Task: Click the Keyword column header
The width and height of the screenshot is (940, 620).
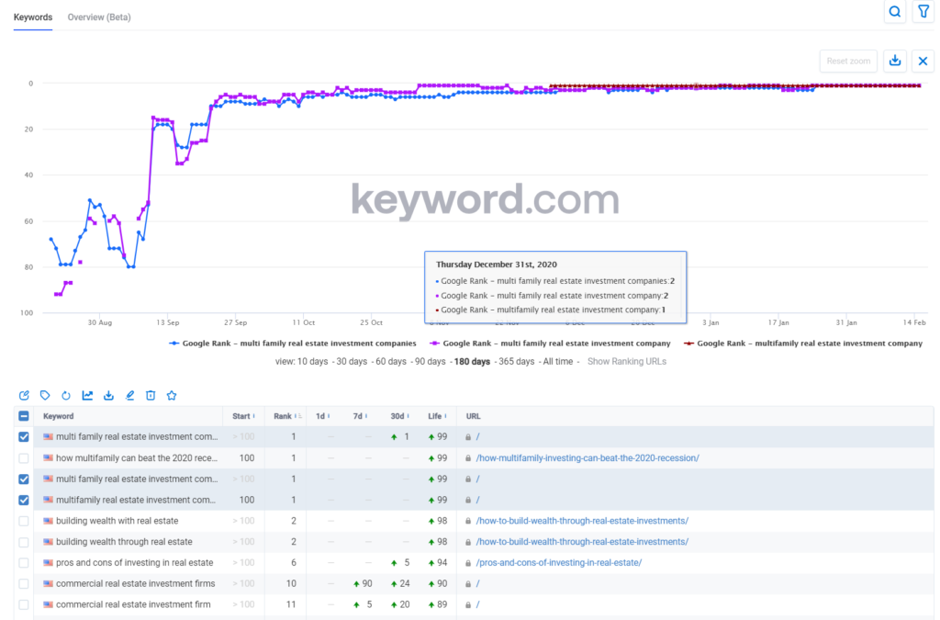Action: point(58,416)
